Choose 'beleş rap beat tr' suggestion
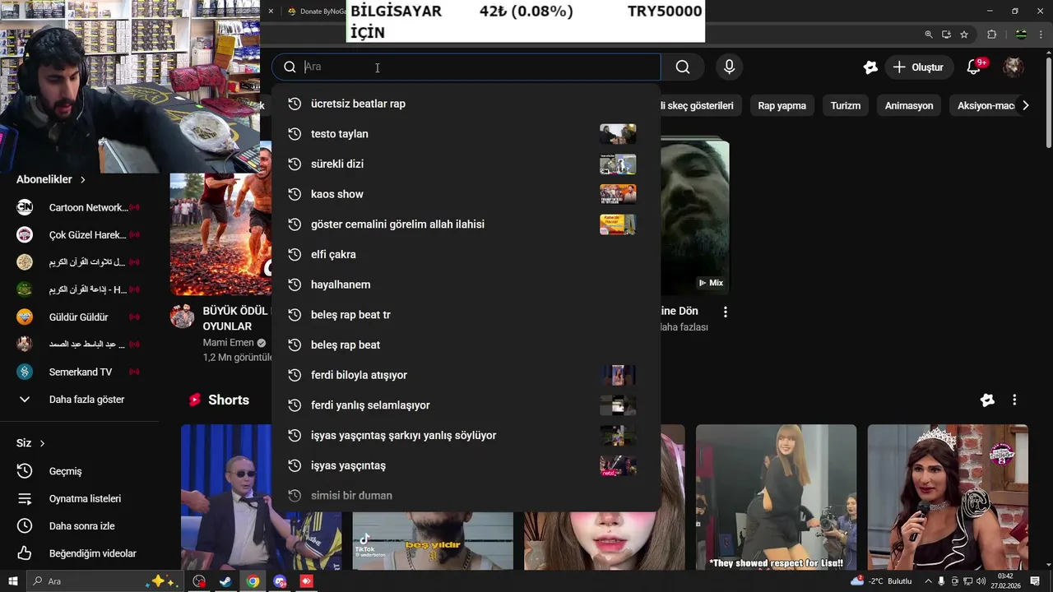Screen dimensions: 1053x592 (466, 315)
